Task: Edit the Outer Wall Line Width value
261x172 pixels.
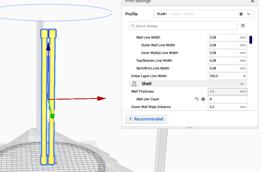Action: coord(228,45)
